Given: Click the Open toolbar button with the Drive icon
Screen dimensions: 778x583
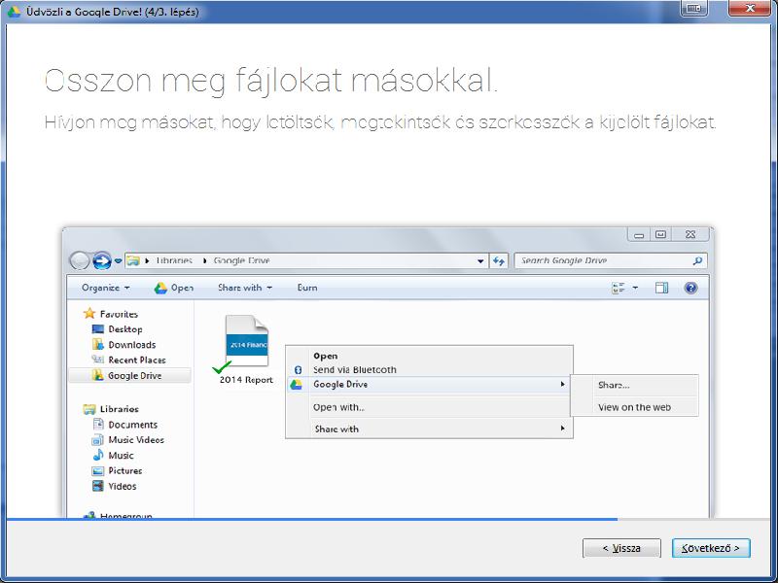Looking at the screenshot, I should pos(174,288).
